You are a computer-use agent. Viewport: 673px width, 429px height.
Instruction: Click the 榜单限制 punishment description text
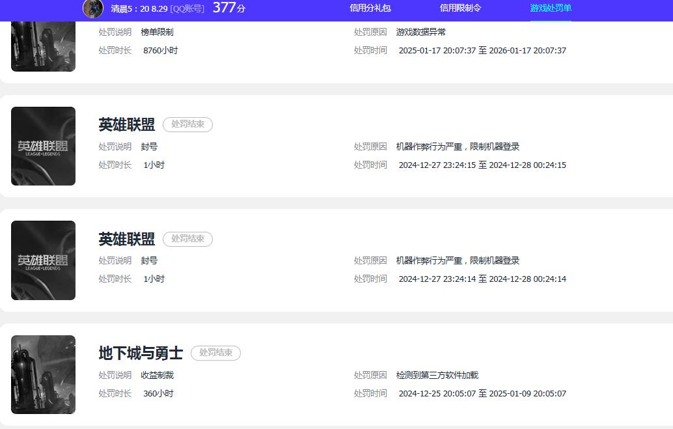[159, 31]
